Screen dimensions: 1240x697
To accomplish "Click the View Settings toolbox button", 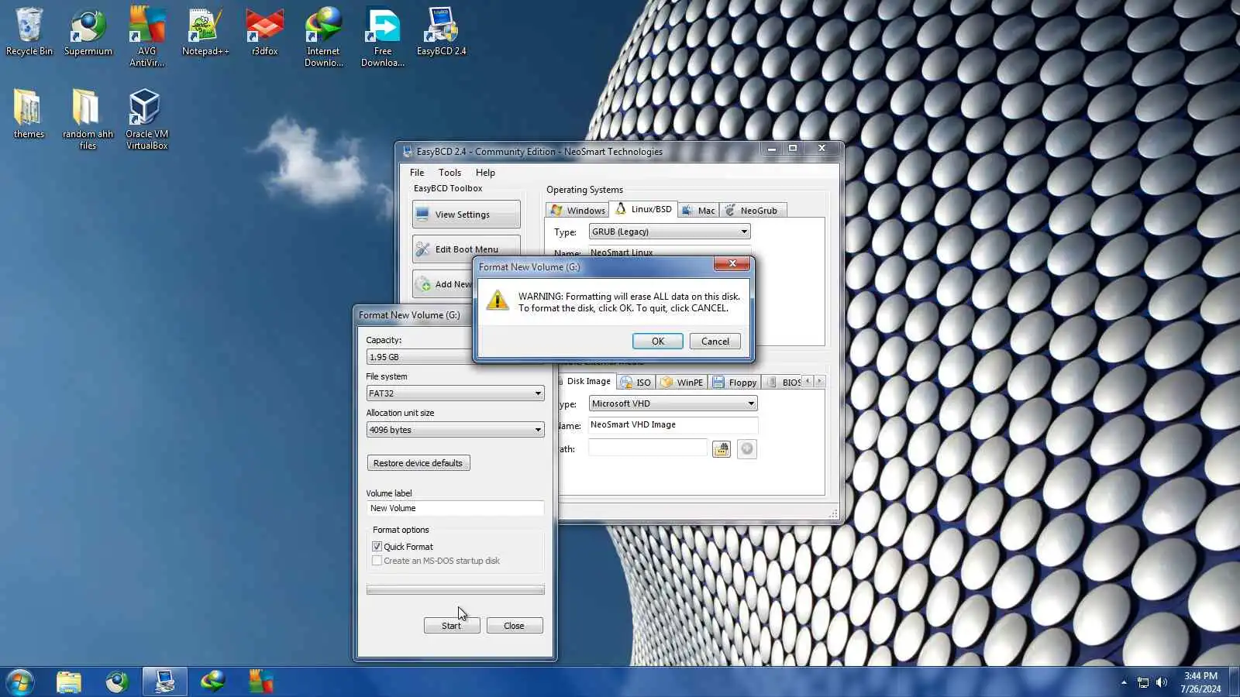I will coord(466,215).
